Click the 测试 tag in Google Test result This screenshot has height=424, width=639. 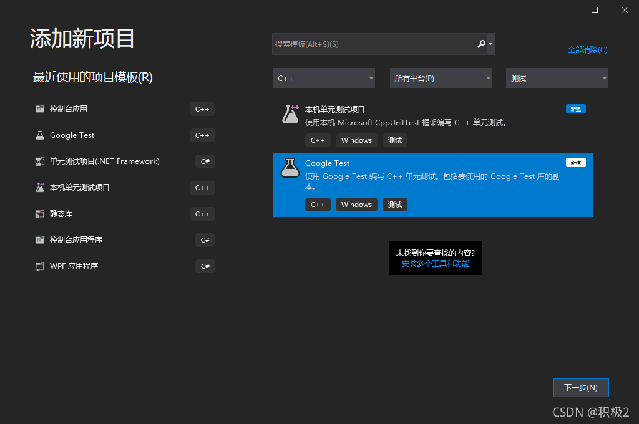coord(395,205)
